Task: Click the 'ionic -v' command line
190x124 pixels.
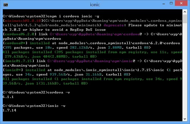Action: (56, 106)
